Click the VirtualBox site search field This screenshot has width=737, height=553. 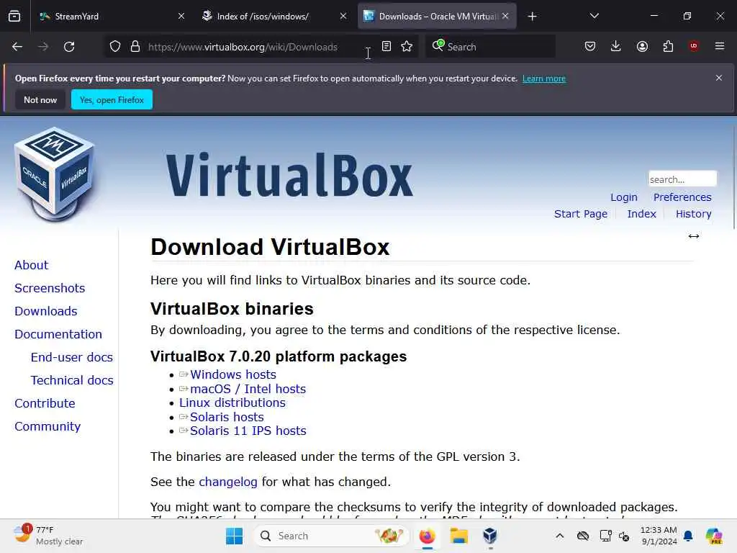click(682, 179)
